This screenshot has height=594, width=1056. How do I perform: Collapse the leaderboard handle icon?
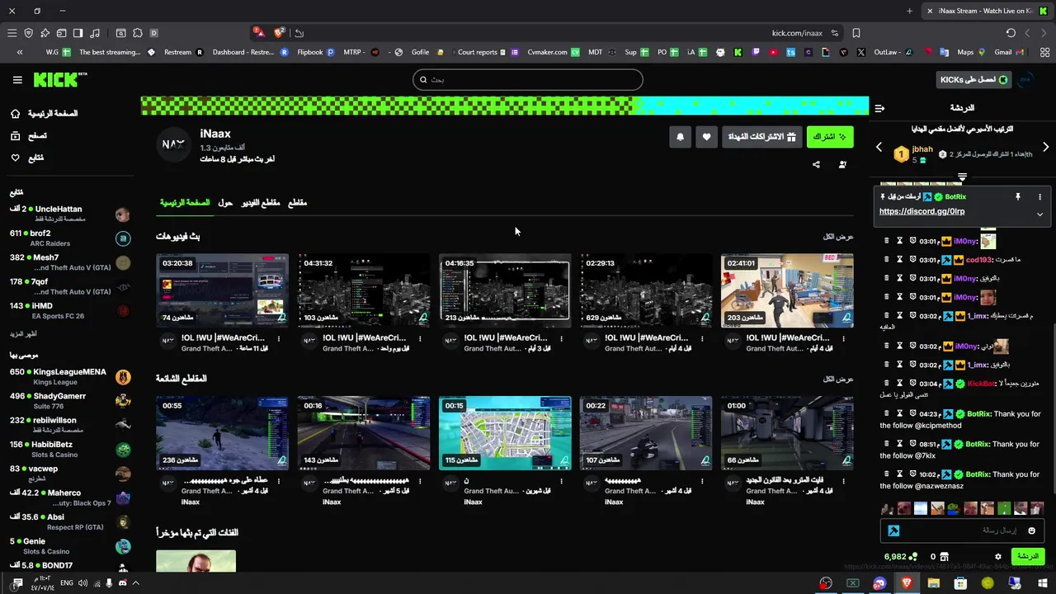(x=962, y=177)
